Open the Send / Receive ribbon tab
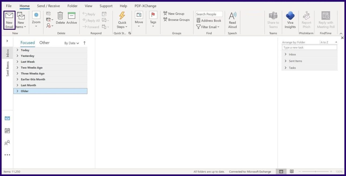The width and height of the screenshot is (346, 176). [x=49, y=6]
